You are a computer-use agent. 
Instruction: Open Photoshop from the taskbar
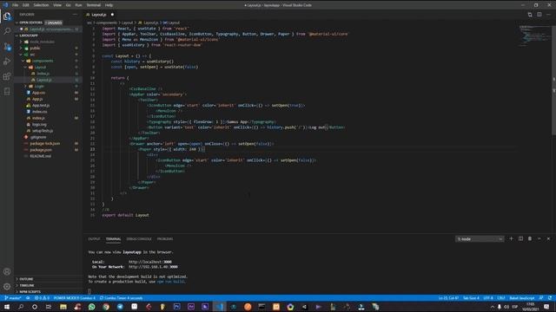[x=177, y=307]
